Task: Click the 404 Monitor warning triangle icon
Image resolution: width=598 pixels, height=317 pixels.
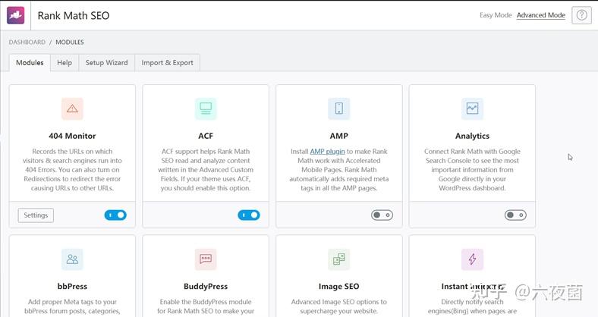Action: (x=72, y=108)
